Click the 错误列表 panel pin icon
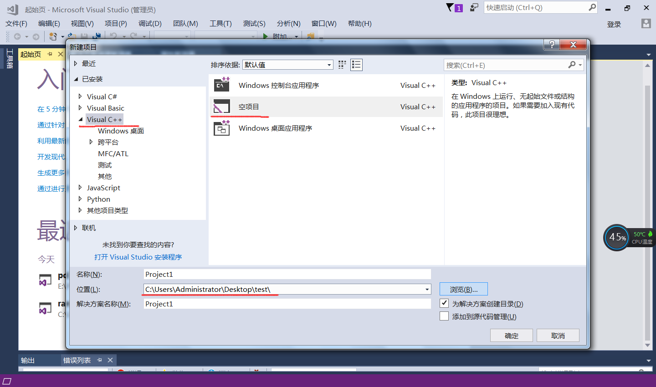The width and height of the screenshot is (656, 387). tap(99, 360)
